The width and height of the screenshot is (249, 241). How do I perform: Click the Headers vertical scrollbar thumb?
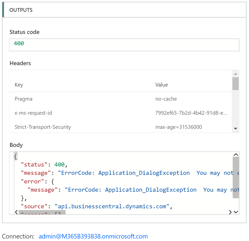point(235,84)
